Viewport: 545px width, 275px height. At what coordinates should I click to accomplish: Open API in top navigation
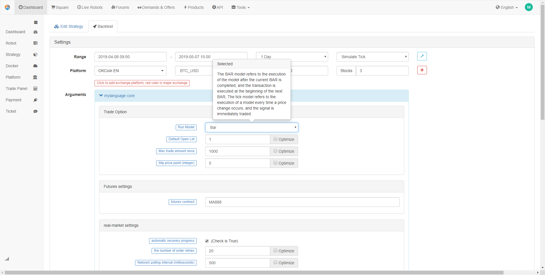[218, 7]
